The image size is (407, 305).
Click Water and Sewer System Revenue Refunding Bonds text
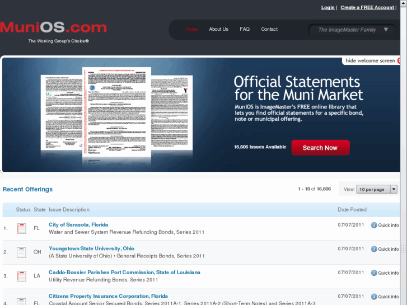point(127,232)
